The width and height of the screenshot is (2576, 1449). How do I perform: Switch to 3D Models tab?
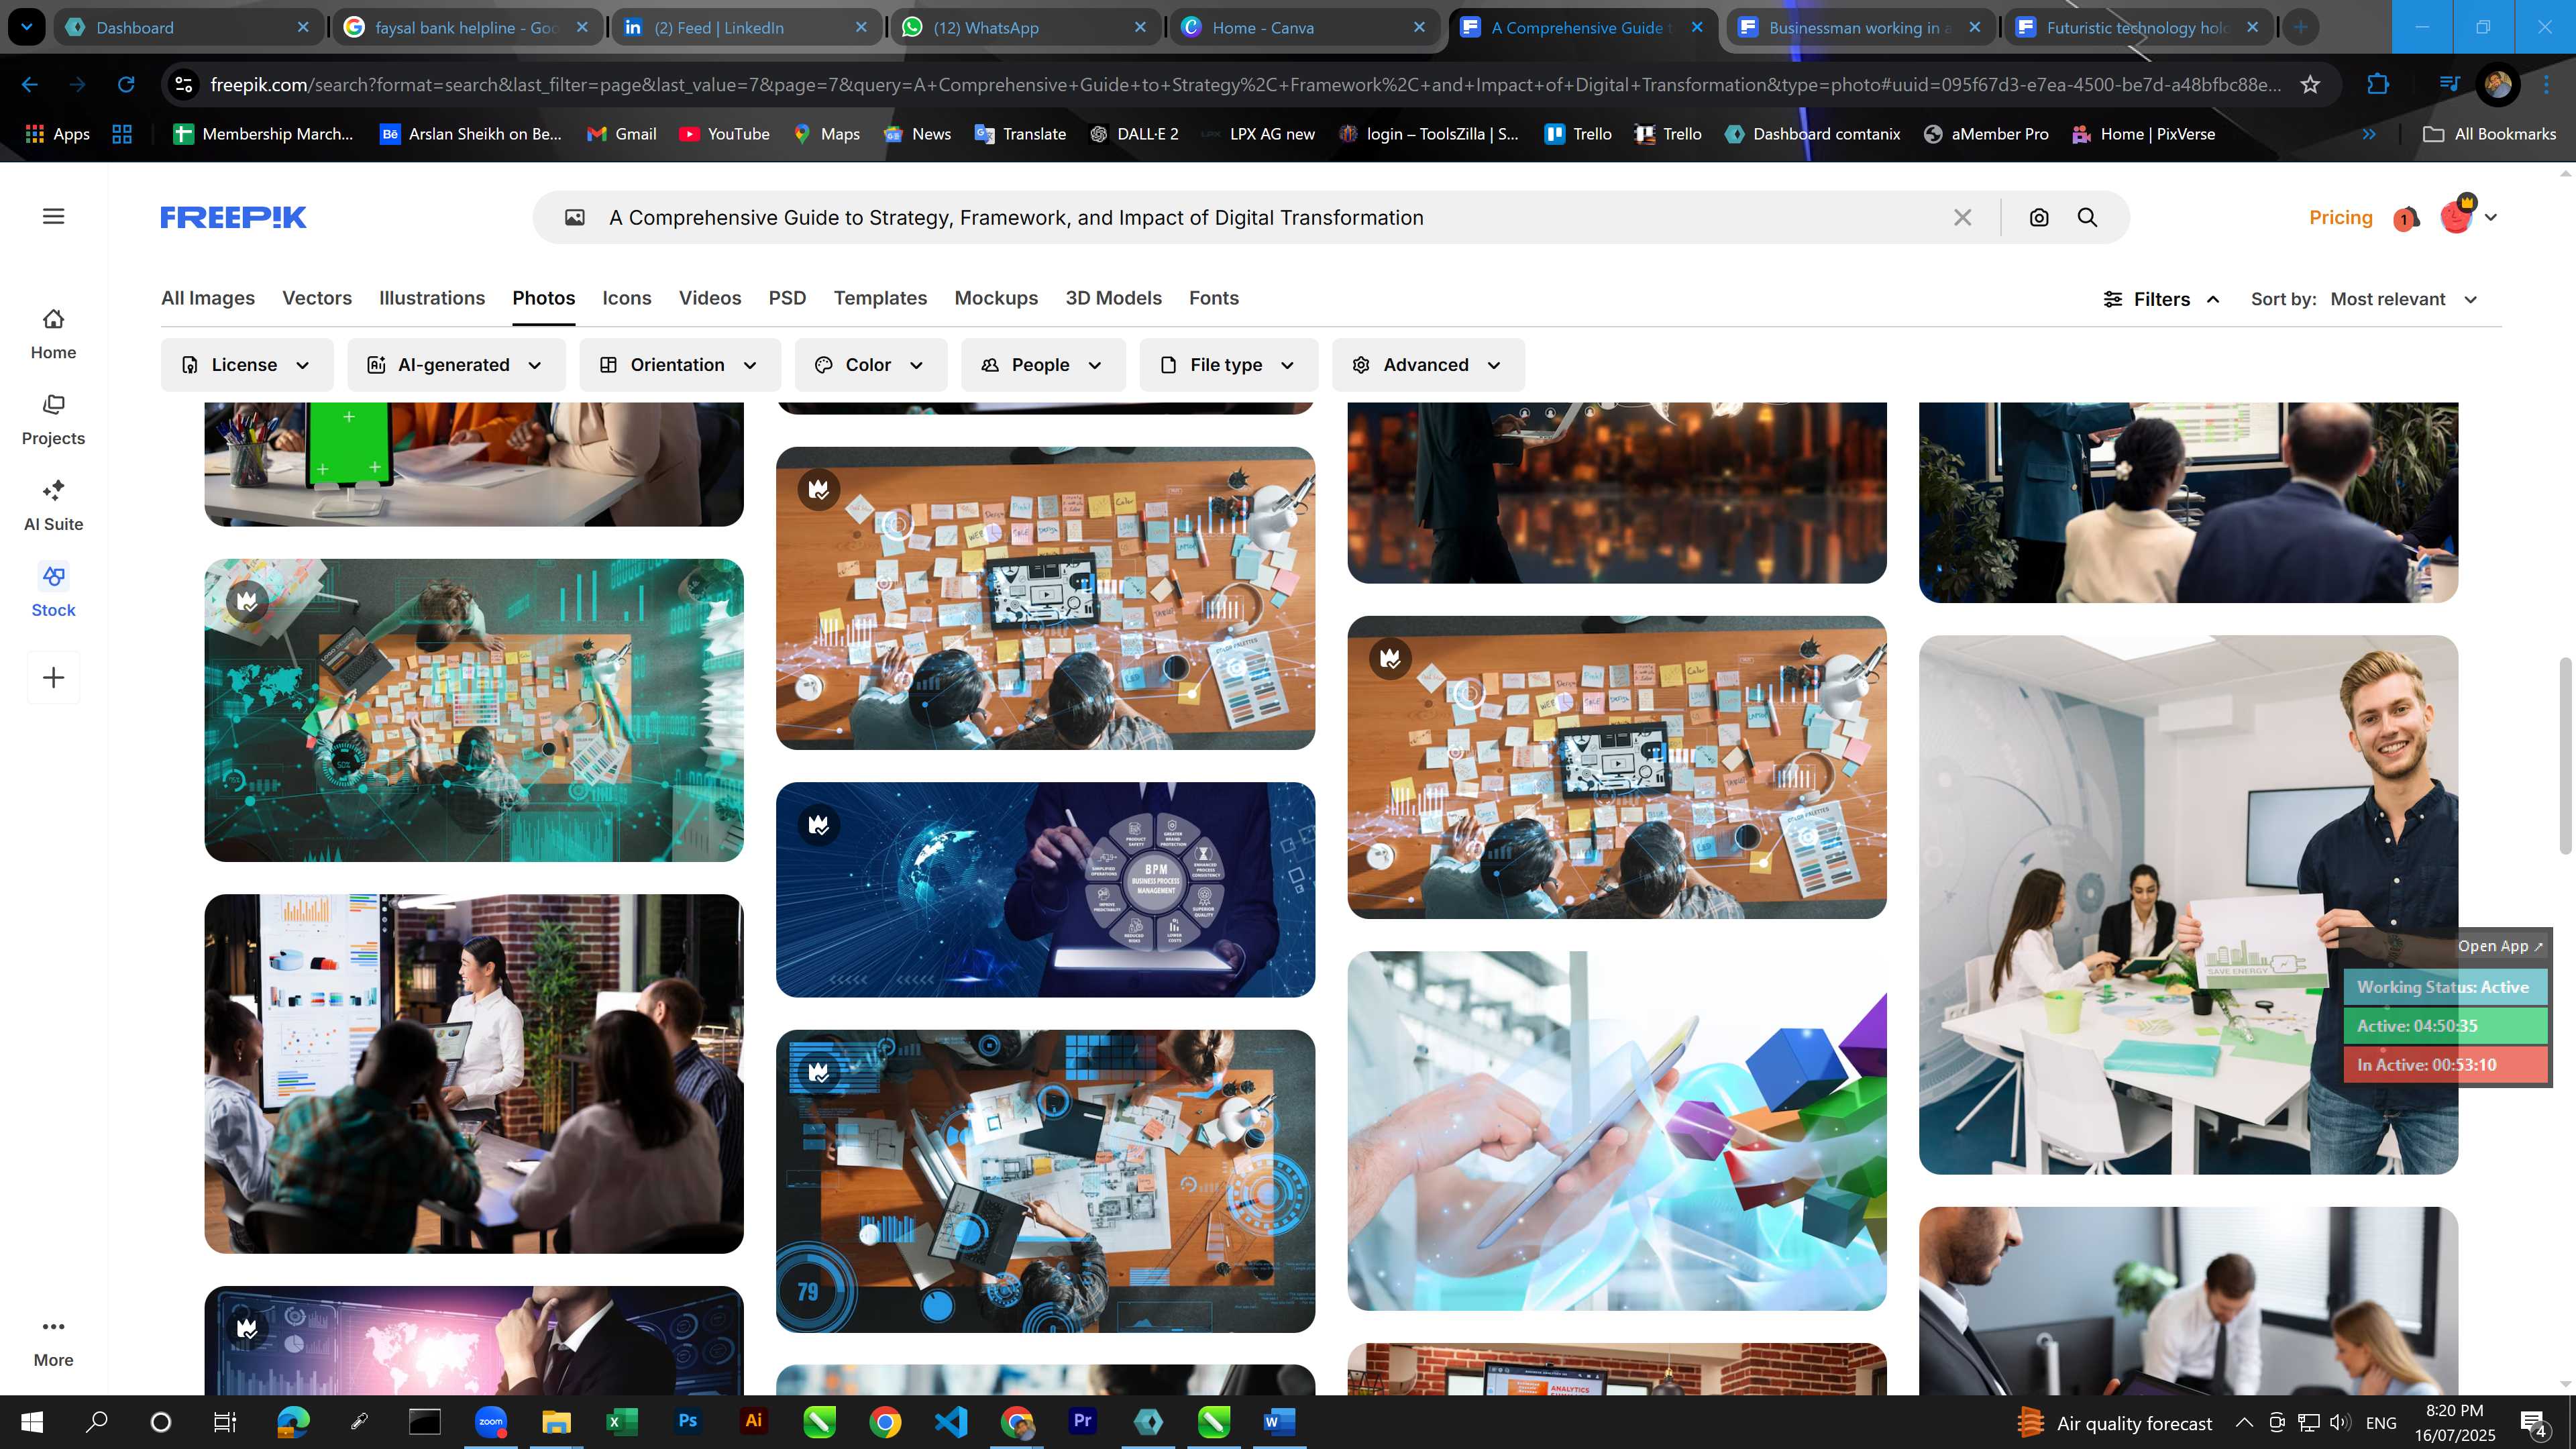click(x=1113, y=298)
